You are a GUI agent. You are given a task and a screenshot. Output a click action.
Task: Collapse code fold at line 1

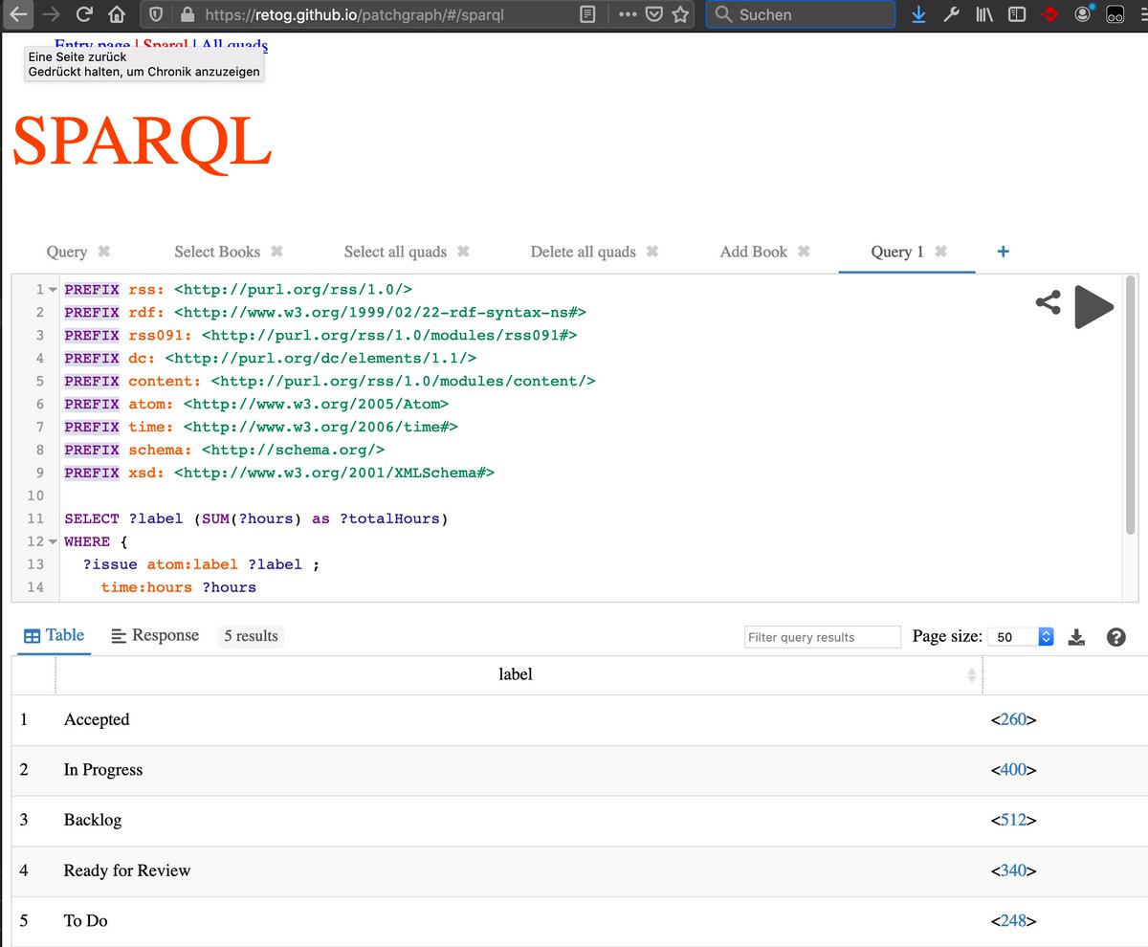[x=53, y=289]
